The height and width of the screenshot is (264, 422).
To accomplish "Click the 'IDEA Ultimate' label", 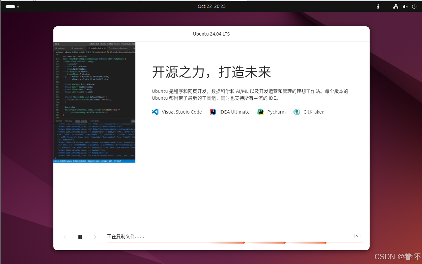I will point(235,112).
